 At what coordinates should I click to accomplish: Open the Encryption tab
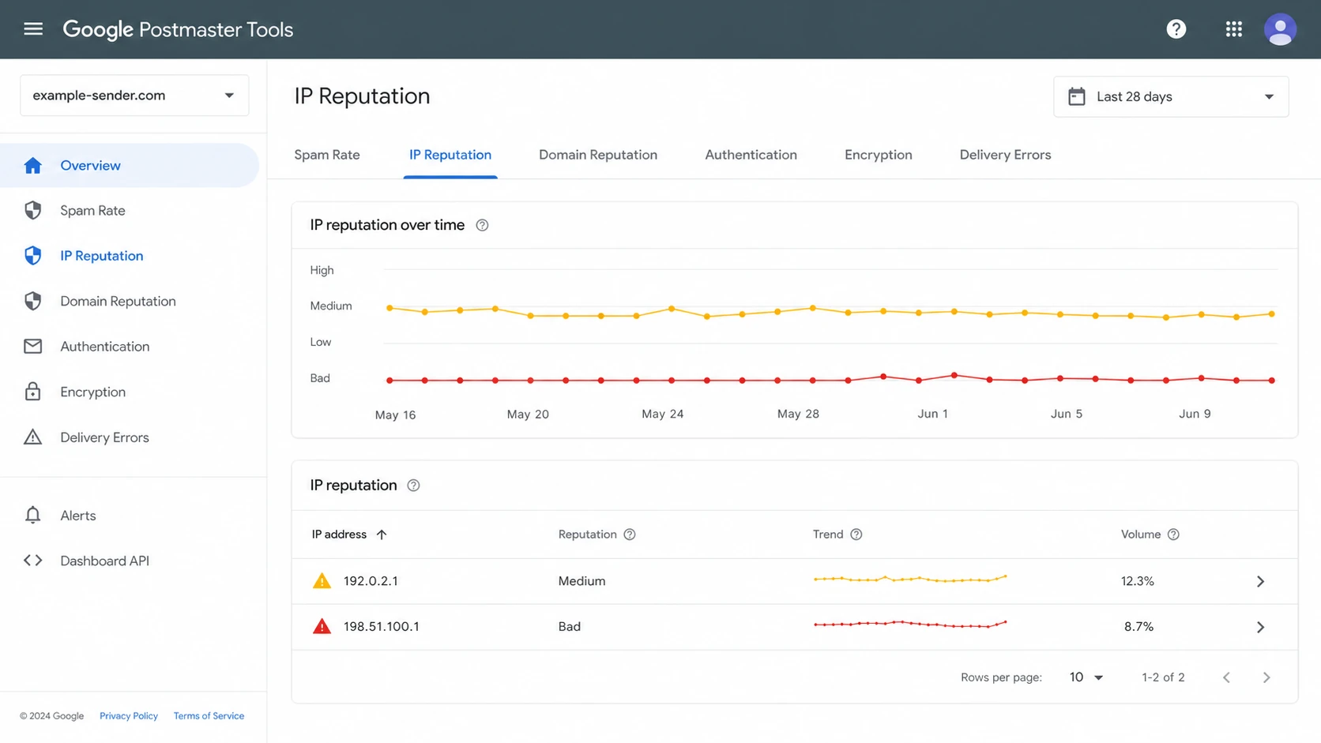(879, 155)
